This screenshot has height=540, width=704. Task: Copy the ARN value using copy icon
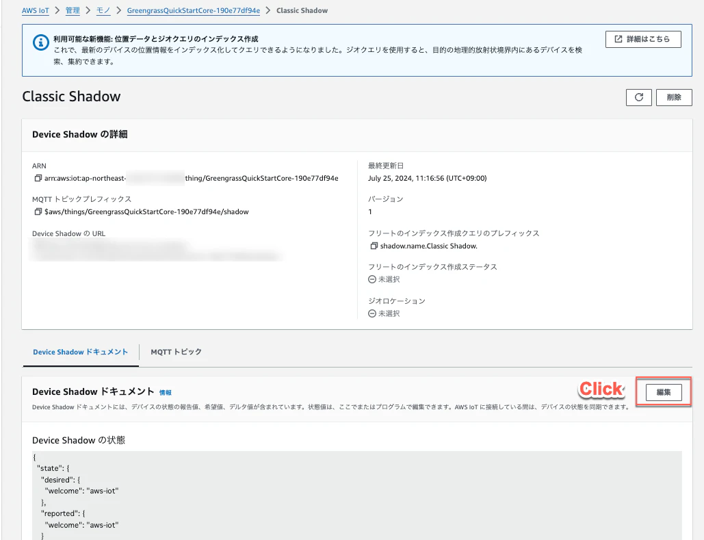[x=38, y=179]
